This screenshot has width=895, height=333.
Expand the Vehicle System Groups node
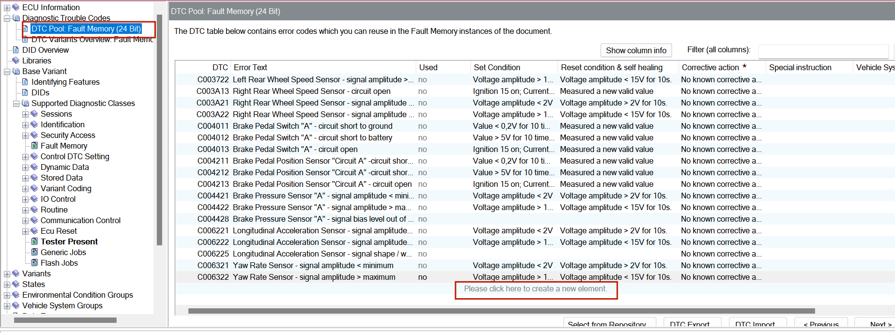(7, 306)
